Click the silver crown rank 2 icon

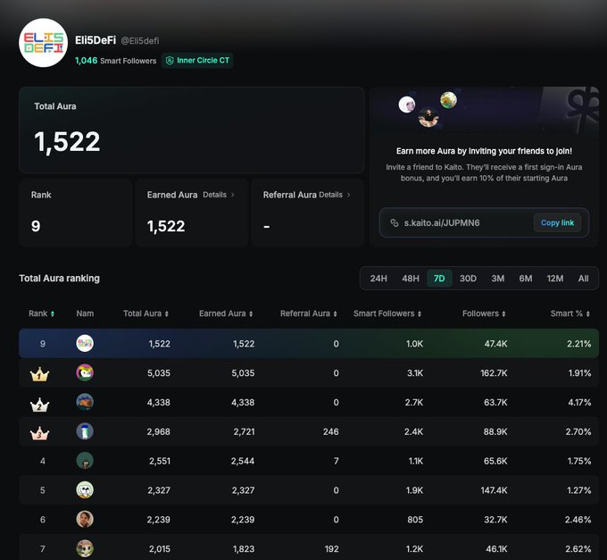coord(39,405)
